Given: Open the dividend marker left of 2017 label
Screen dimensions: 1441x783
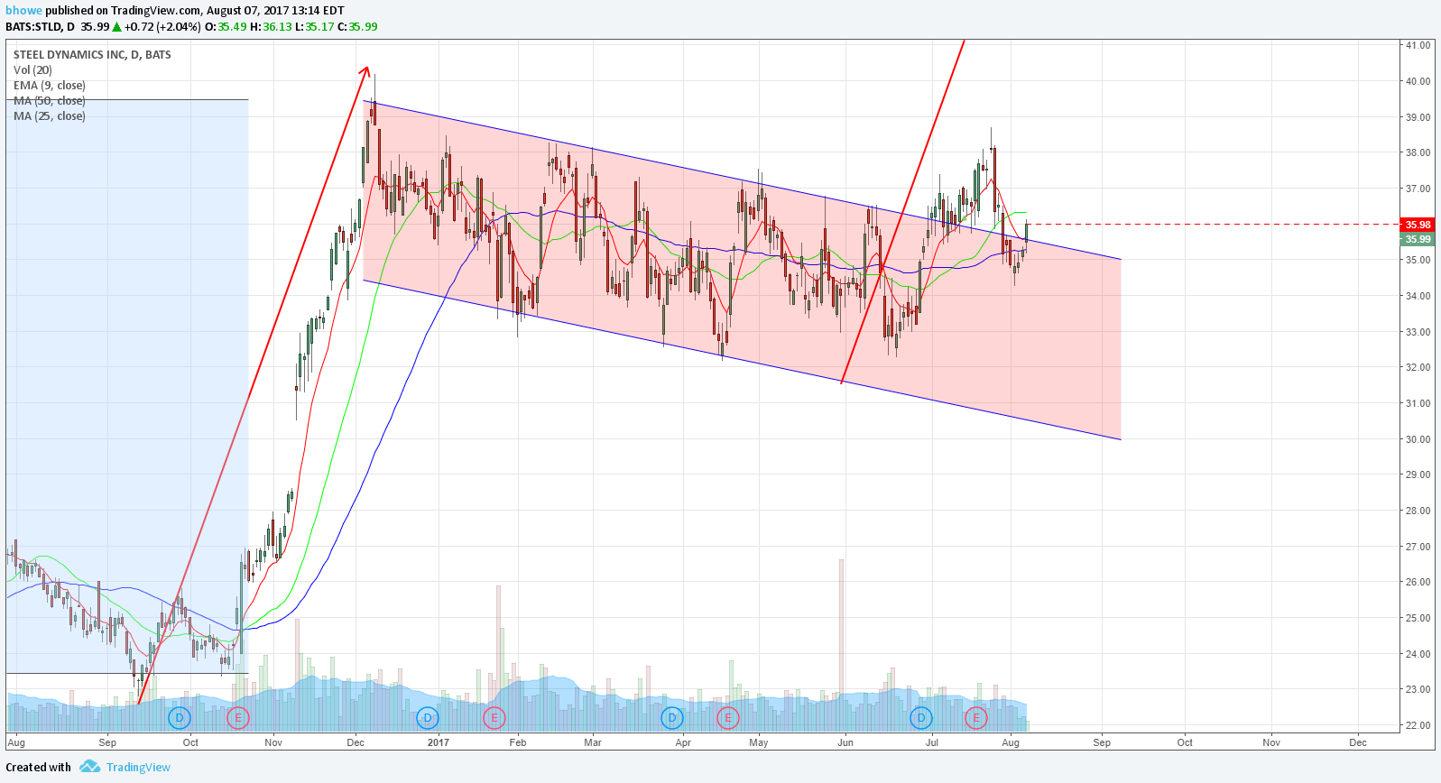Looking at the screenshot, I should 428,718.
